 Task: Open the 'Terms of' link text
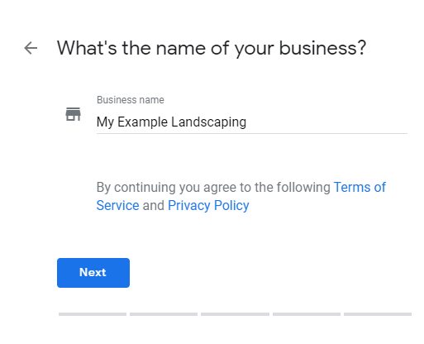[x=360, y=188]
